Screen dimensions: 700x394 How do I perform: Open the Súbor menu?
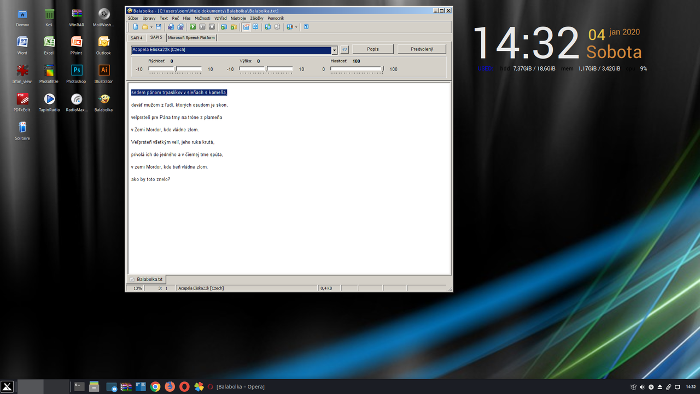133,18
